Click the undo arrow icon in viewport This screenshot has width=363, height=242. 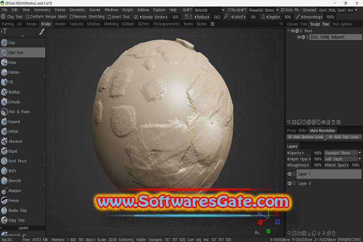(257, 232)
